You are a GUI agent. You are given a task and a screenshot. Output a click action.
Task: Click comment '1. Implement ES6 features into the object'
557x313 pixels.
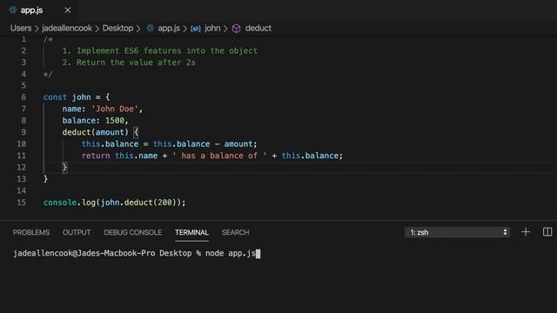click(159, 50)
